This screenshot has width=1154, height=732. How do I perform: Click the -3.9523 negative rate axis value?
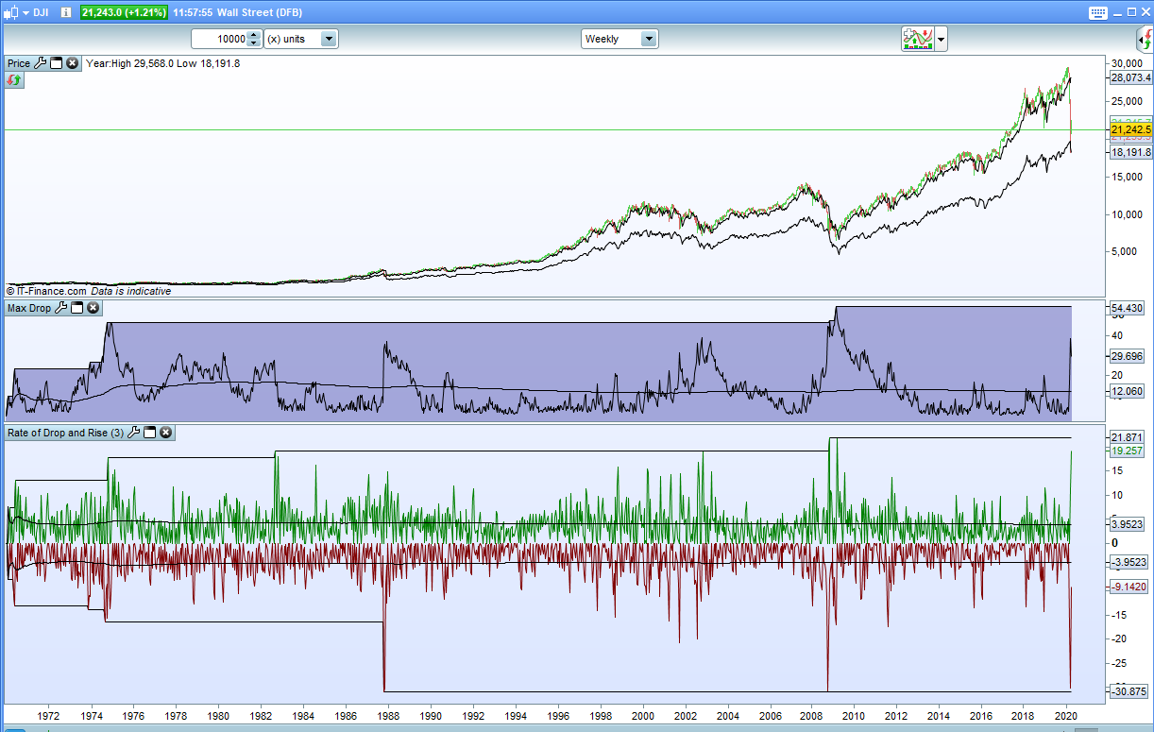tap(1129, 562)
